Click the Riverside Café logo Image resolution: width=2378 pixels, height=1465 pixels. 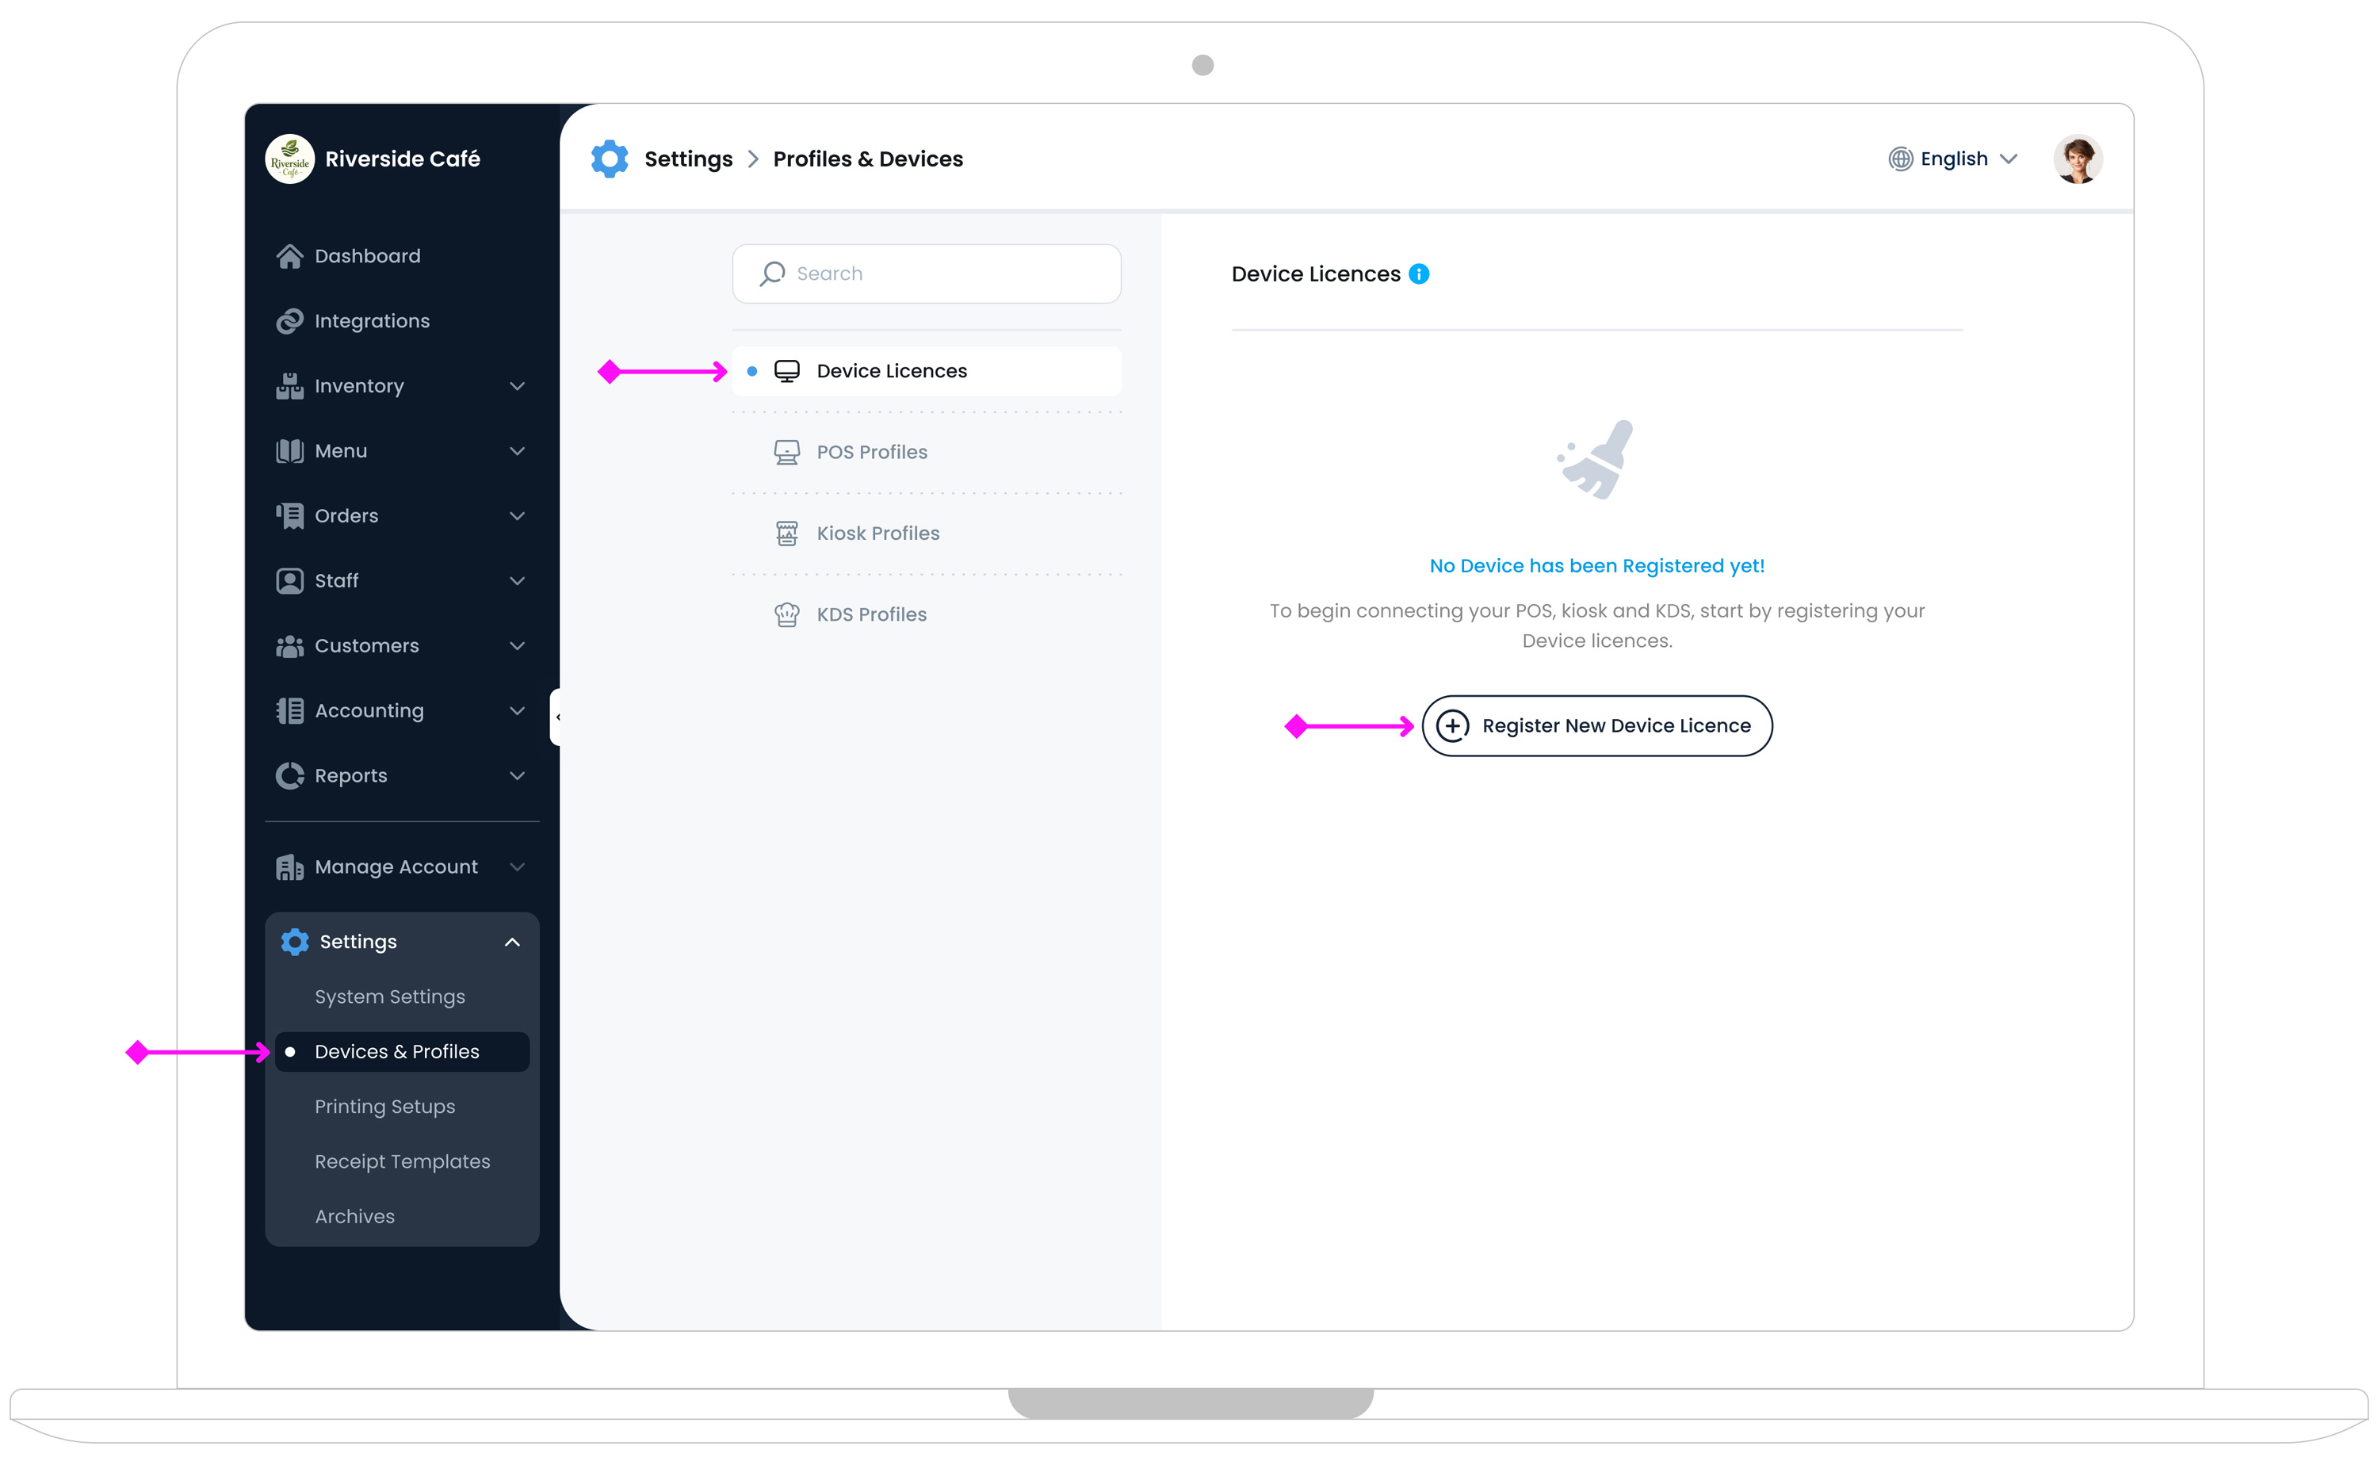(289, 159)
